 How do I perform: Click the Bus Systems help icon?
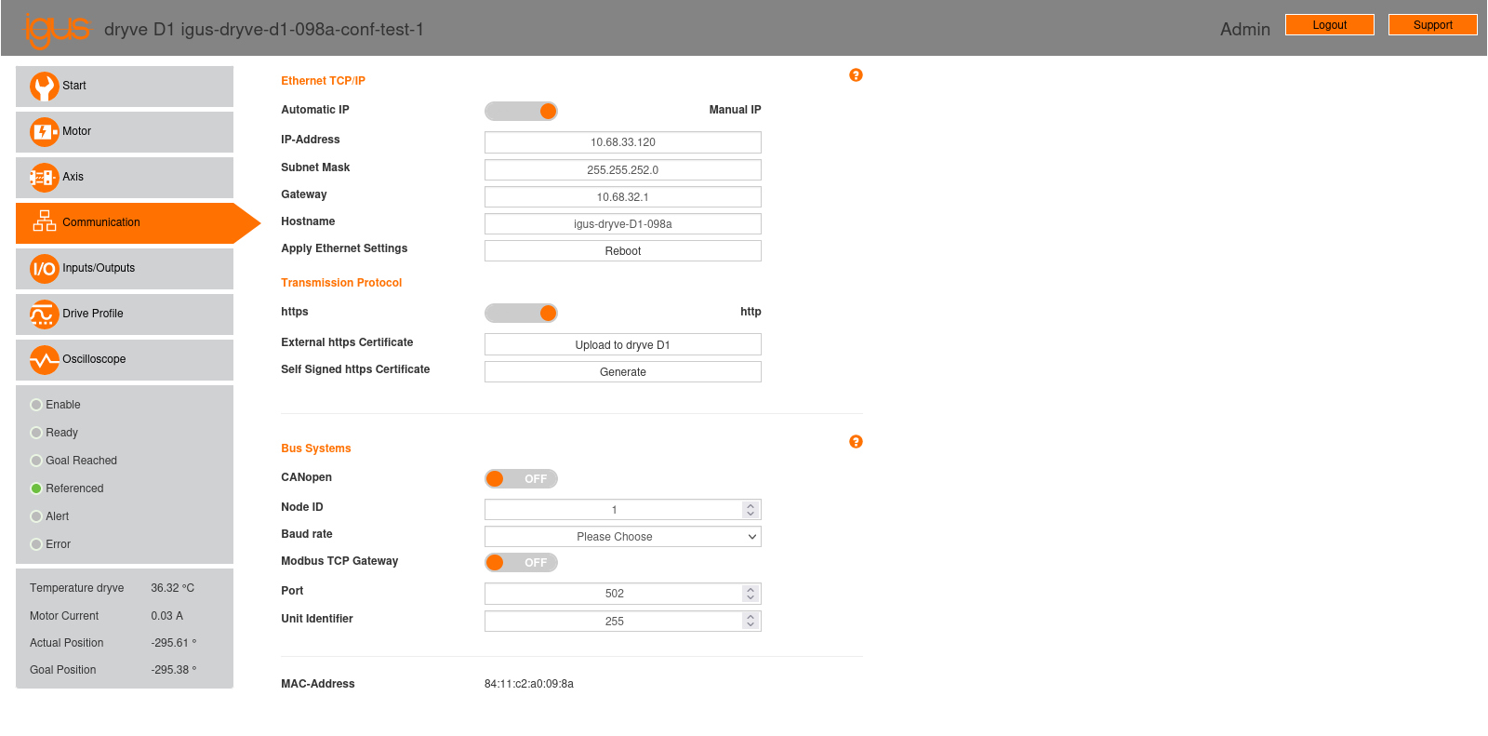click(856, 442)
